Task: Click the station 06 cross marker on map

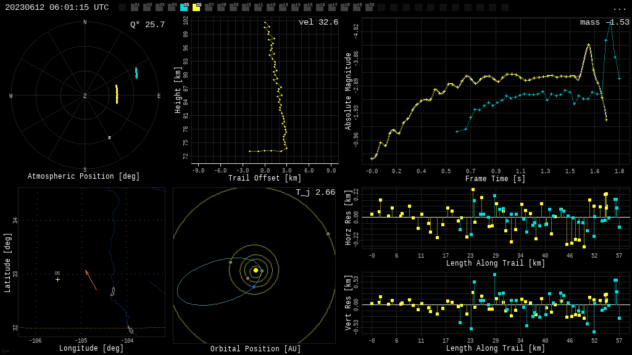Action: [58, 279]
